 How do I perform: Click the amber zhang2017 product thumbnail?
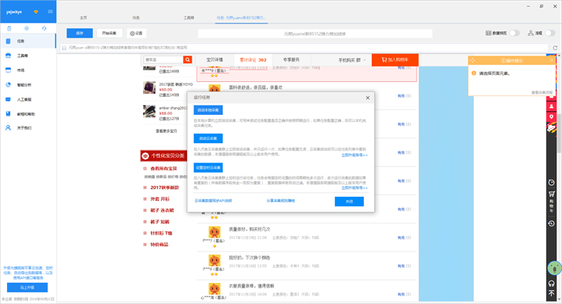click(150, 111)
